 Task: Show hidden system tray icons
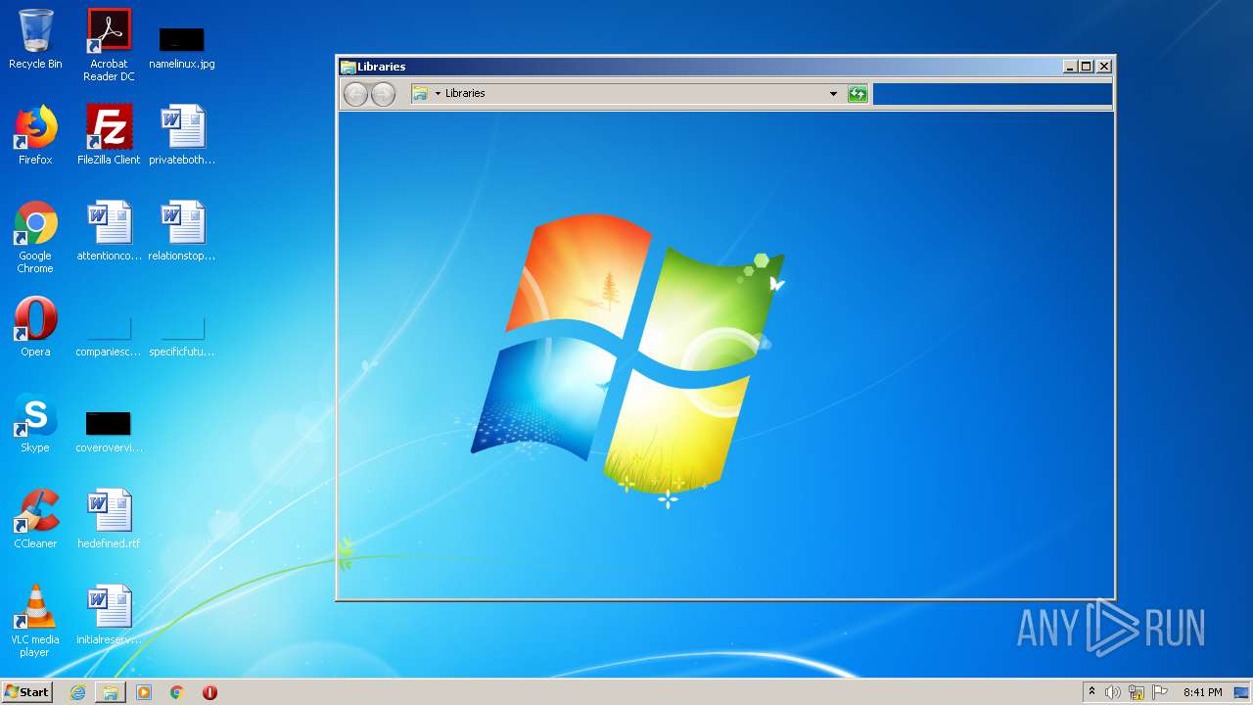pyautogui.click(x=1091, y=692)
